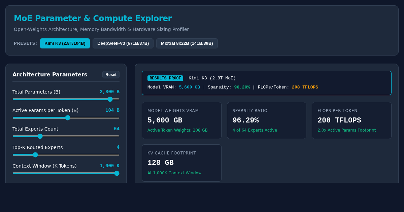Click the Sparsity Ratio card
The height and width of the screenshot is (212, 404).
tap(267, 120)
